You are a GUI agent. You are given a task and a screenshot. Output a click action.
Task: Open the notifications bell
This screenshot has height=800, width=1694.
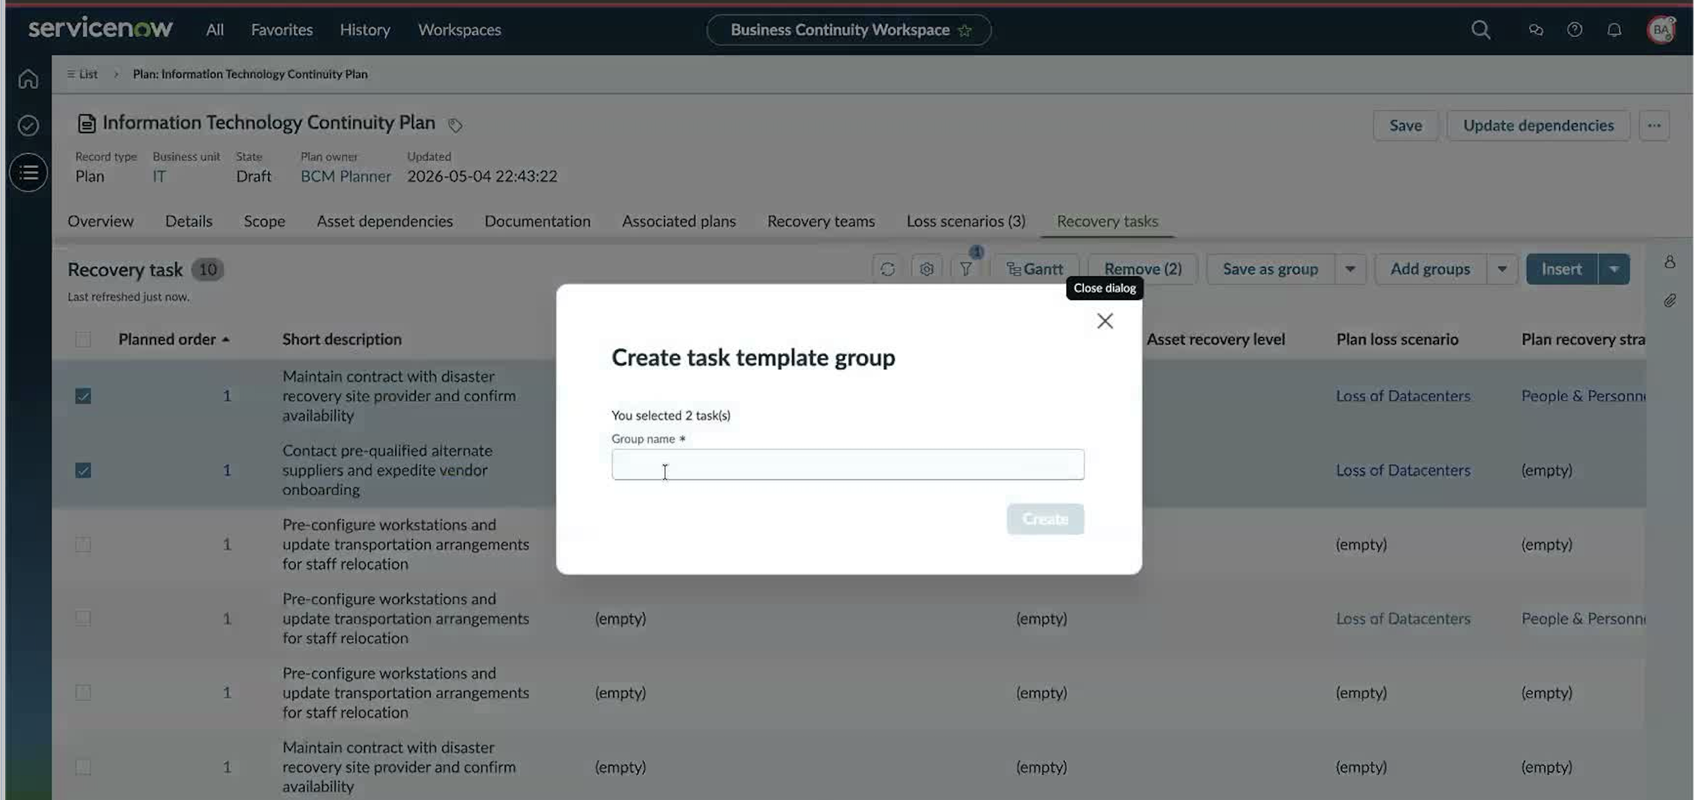coord(1614,30)
